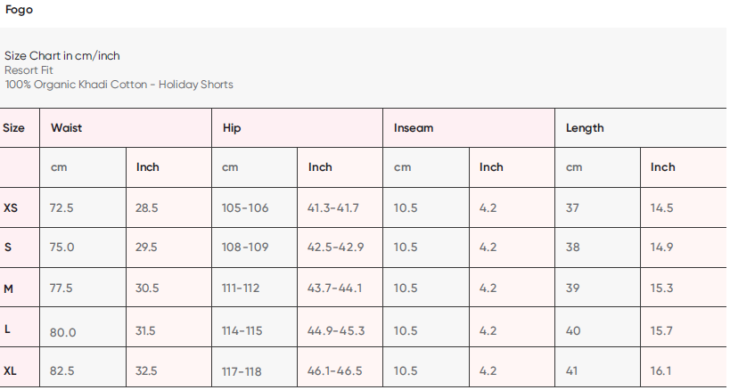Click the 29.5 waist inch cell
730x390 pixels.
(x=147, y=248)
